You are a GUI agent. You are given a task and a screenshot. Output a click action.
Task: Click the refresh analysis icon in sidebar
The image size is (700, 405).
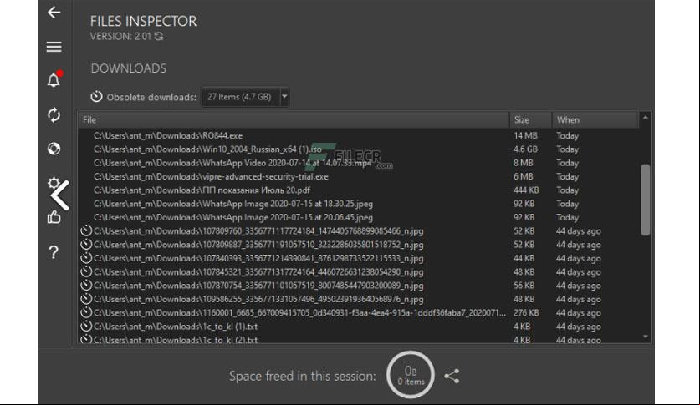point(54,115)
